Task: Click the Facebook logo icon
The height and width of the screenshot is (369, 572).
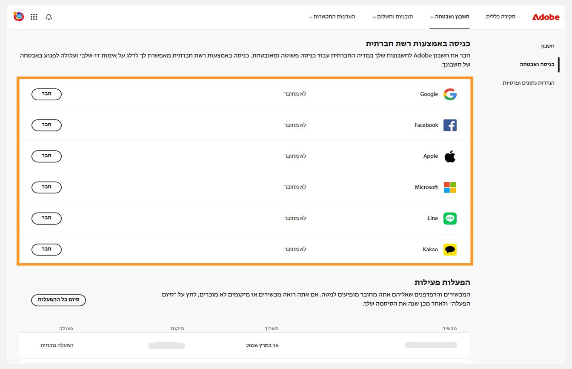Action: coord(450,125)
